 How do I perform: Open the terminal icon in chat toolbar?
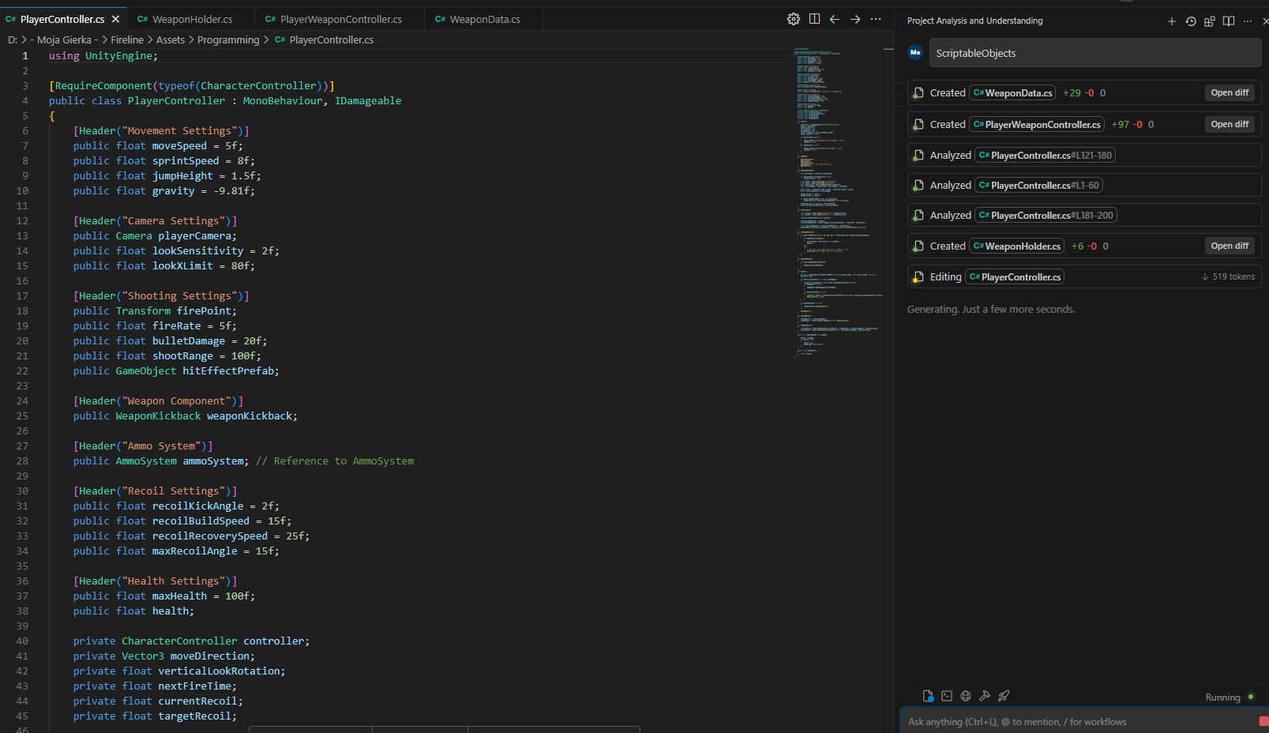[947, 696]
